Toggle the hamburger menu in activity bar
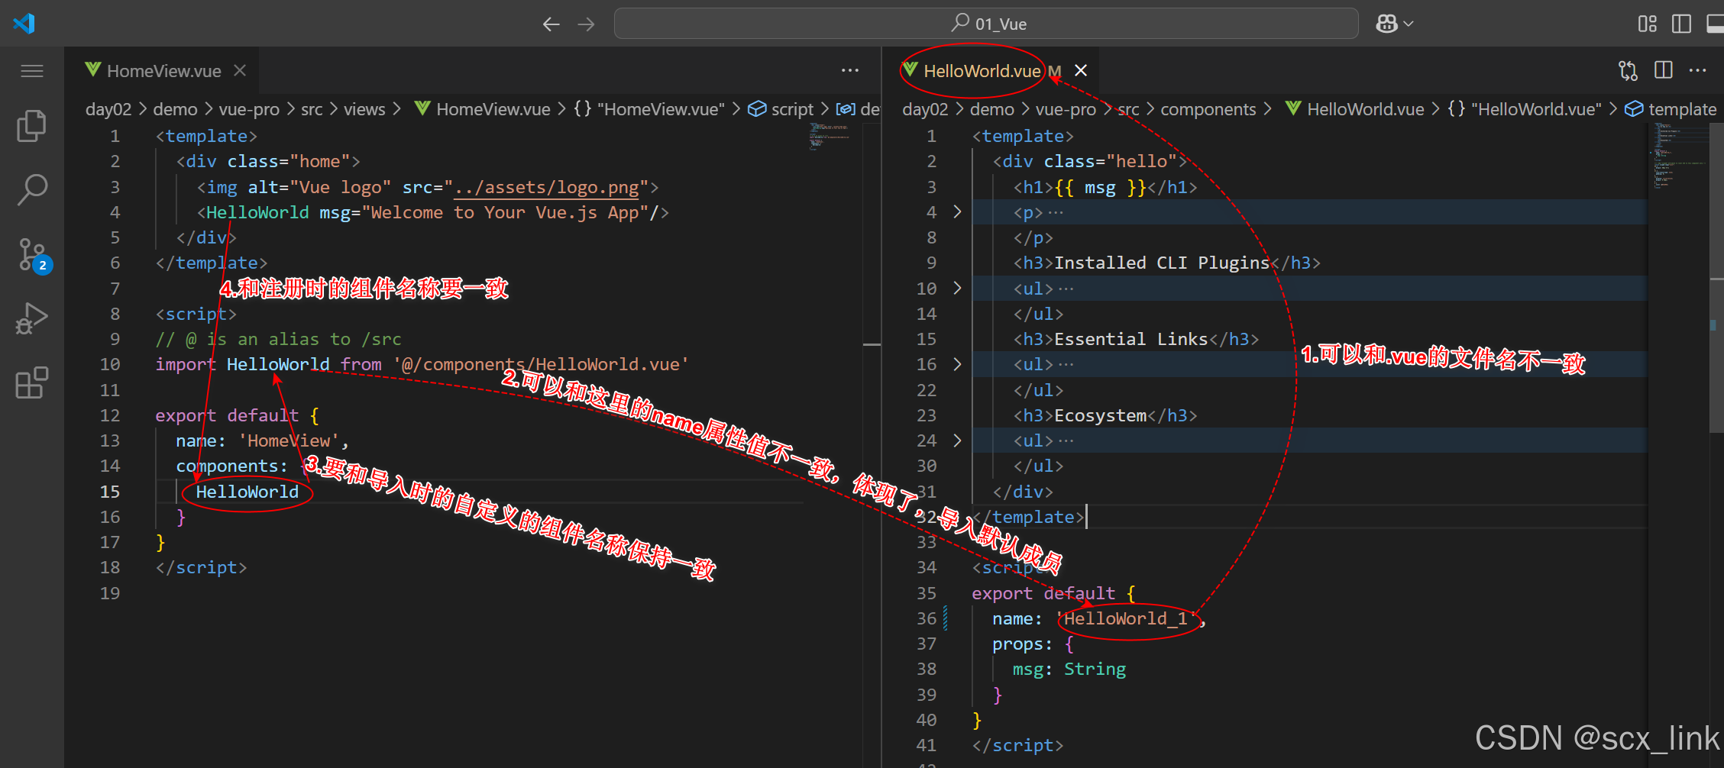This screenshot has width=1724, height=768. pos(32,70)
